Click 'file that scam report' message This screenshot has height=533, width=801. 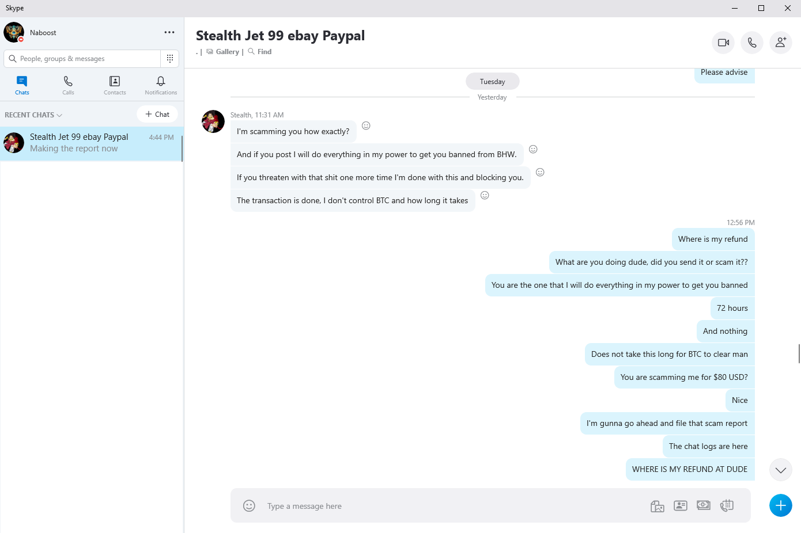pos(667,423)
